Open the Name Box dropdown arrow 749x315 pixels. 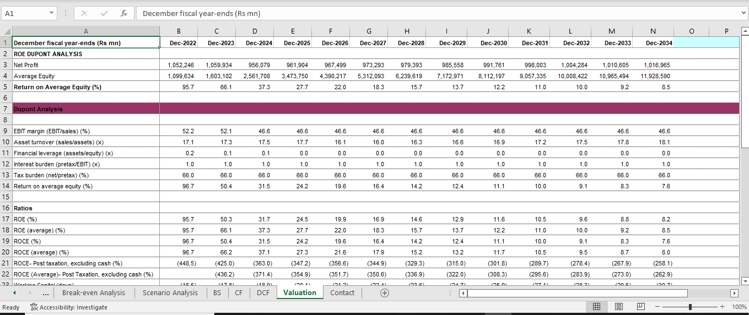(51, 13)
